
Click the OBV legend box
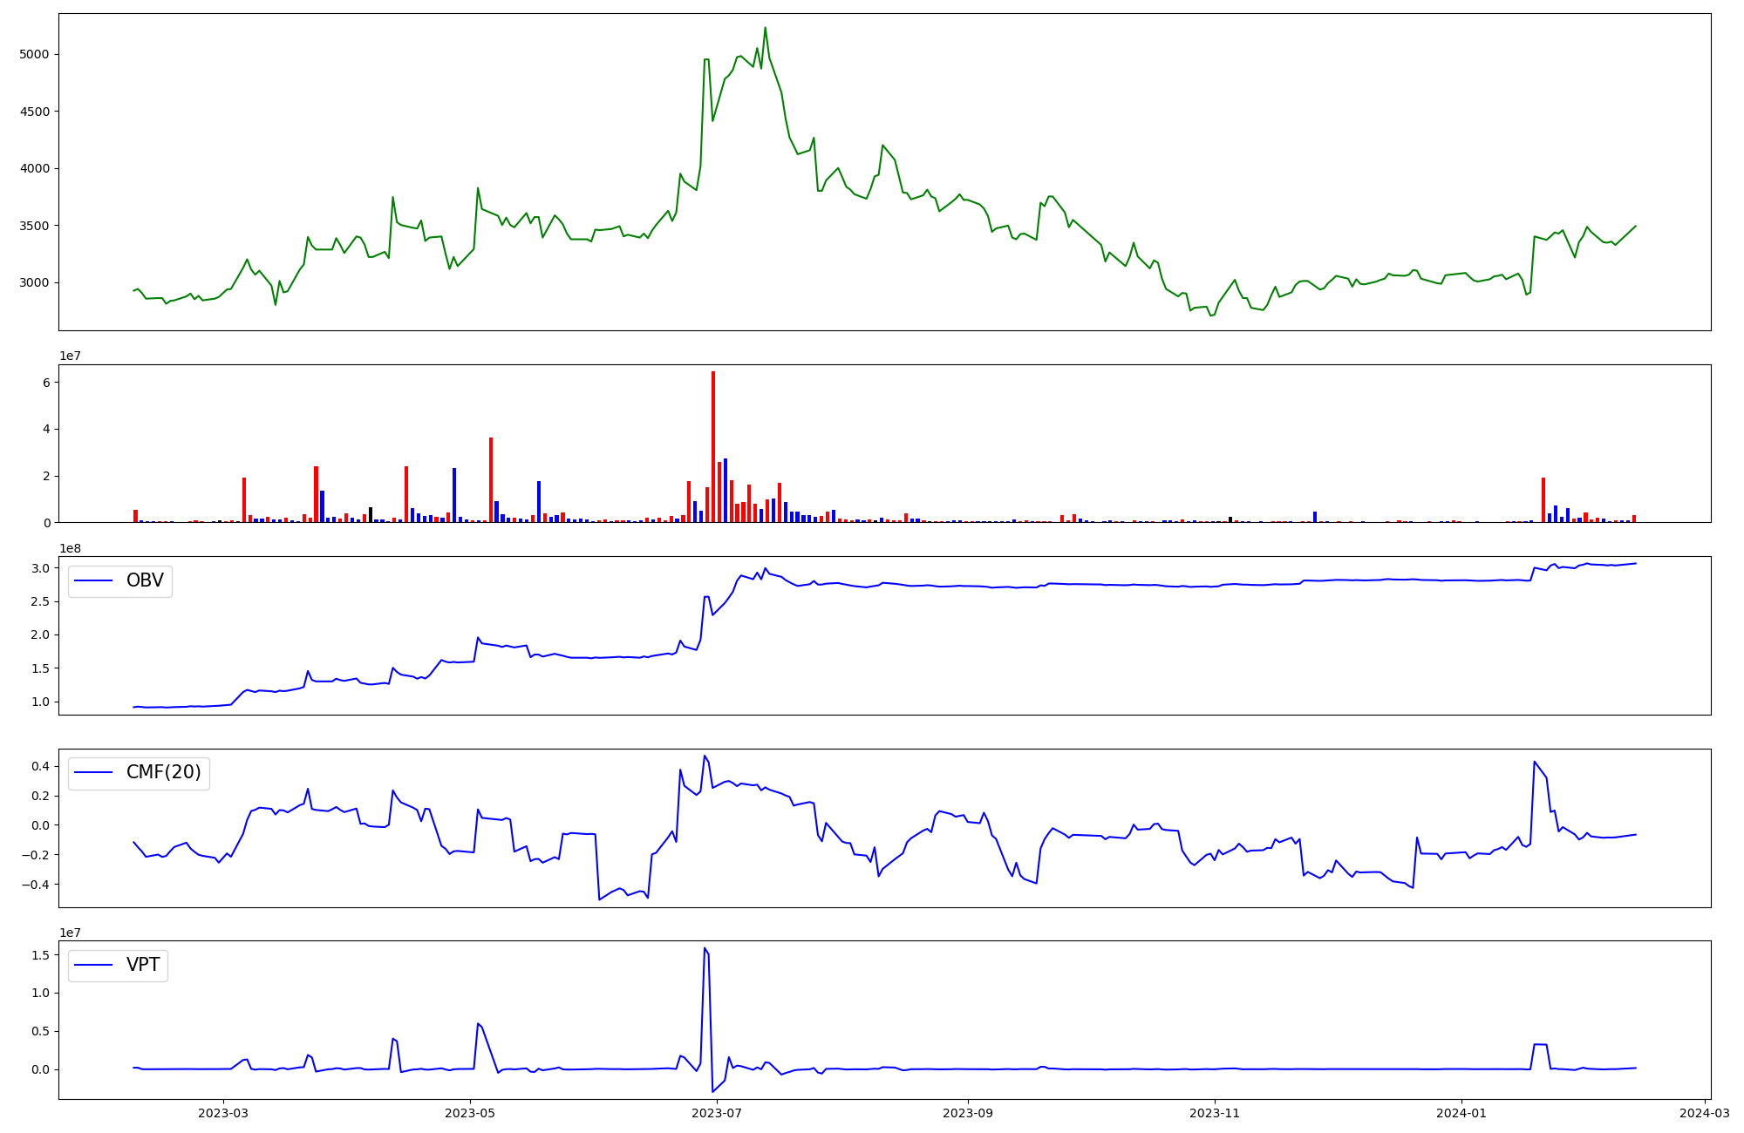[120, 581]
